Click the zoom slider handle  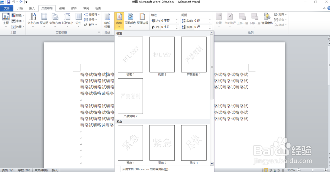pyautogui.click(x=313, y=170)
